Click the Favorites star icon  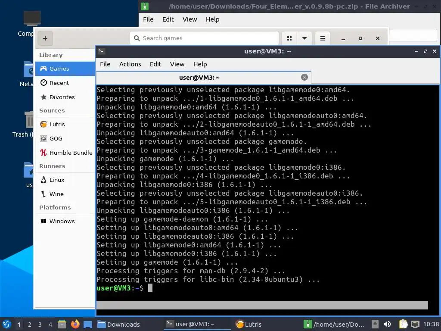pos(43,97)
